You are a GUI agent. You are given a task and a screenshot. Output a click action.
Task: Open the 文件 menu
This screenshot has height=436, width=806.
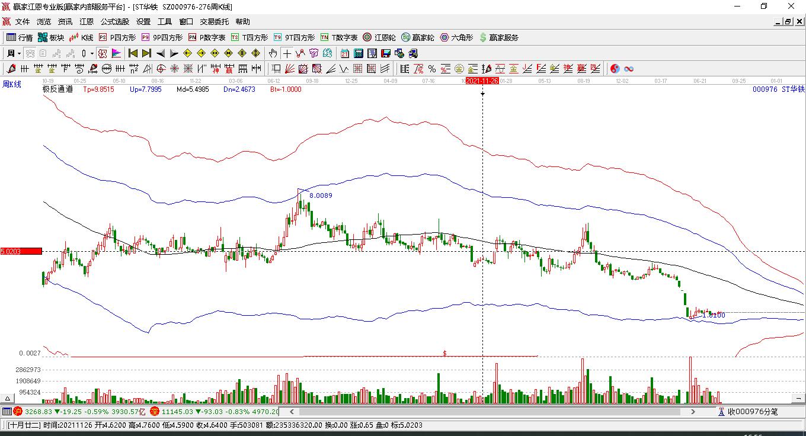[23, 22]
